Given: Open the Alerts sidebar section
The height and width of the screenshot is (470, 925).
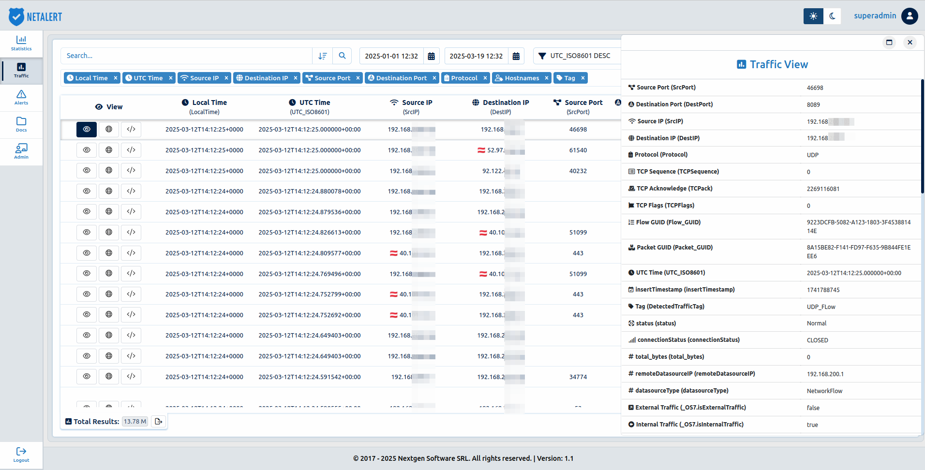Looking at the screenshot, I should pos(21,98).
